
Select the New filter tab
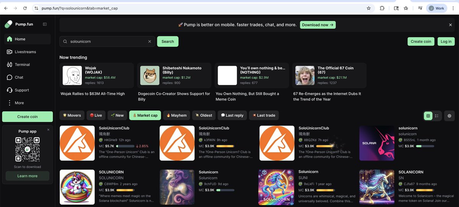[x=117, y=115]
